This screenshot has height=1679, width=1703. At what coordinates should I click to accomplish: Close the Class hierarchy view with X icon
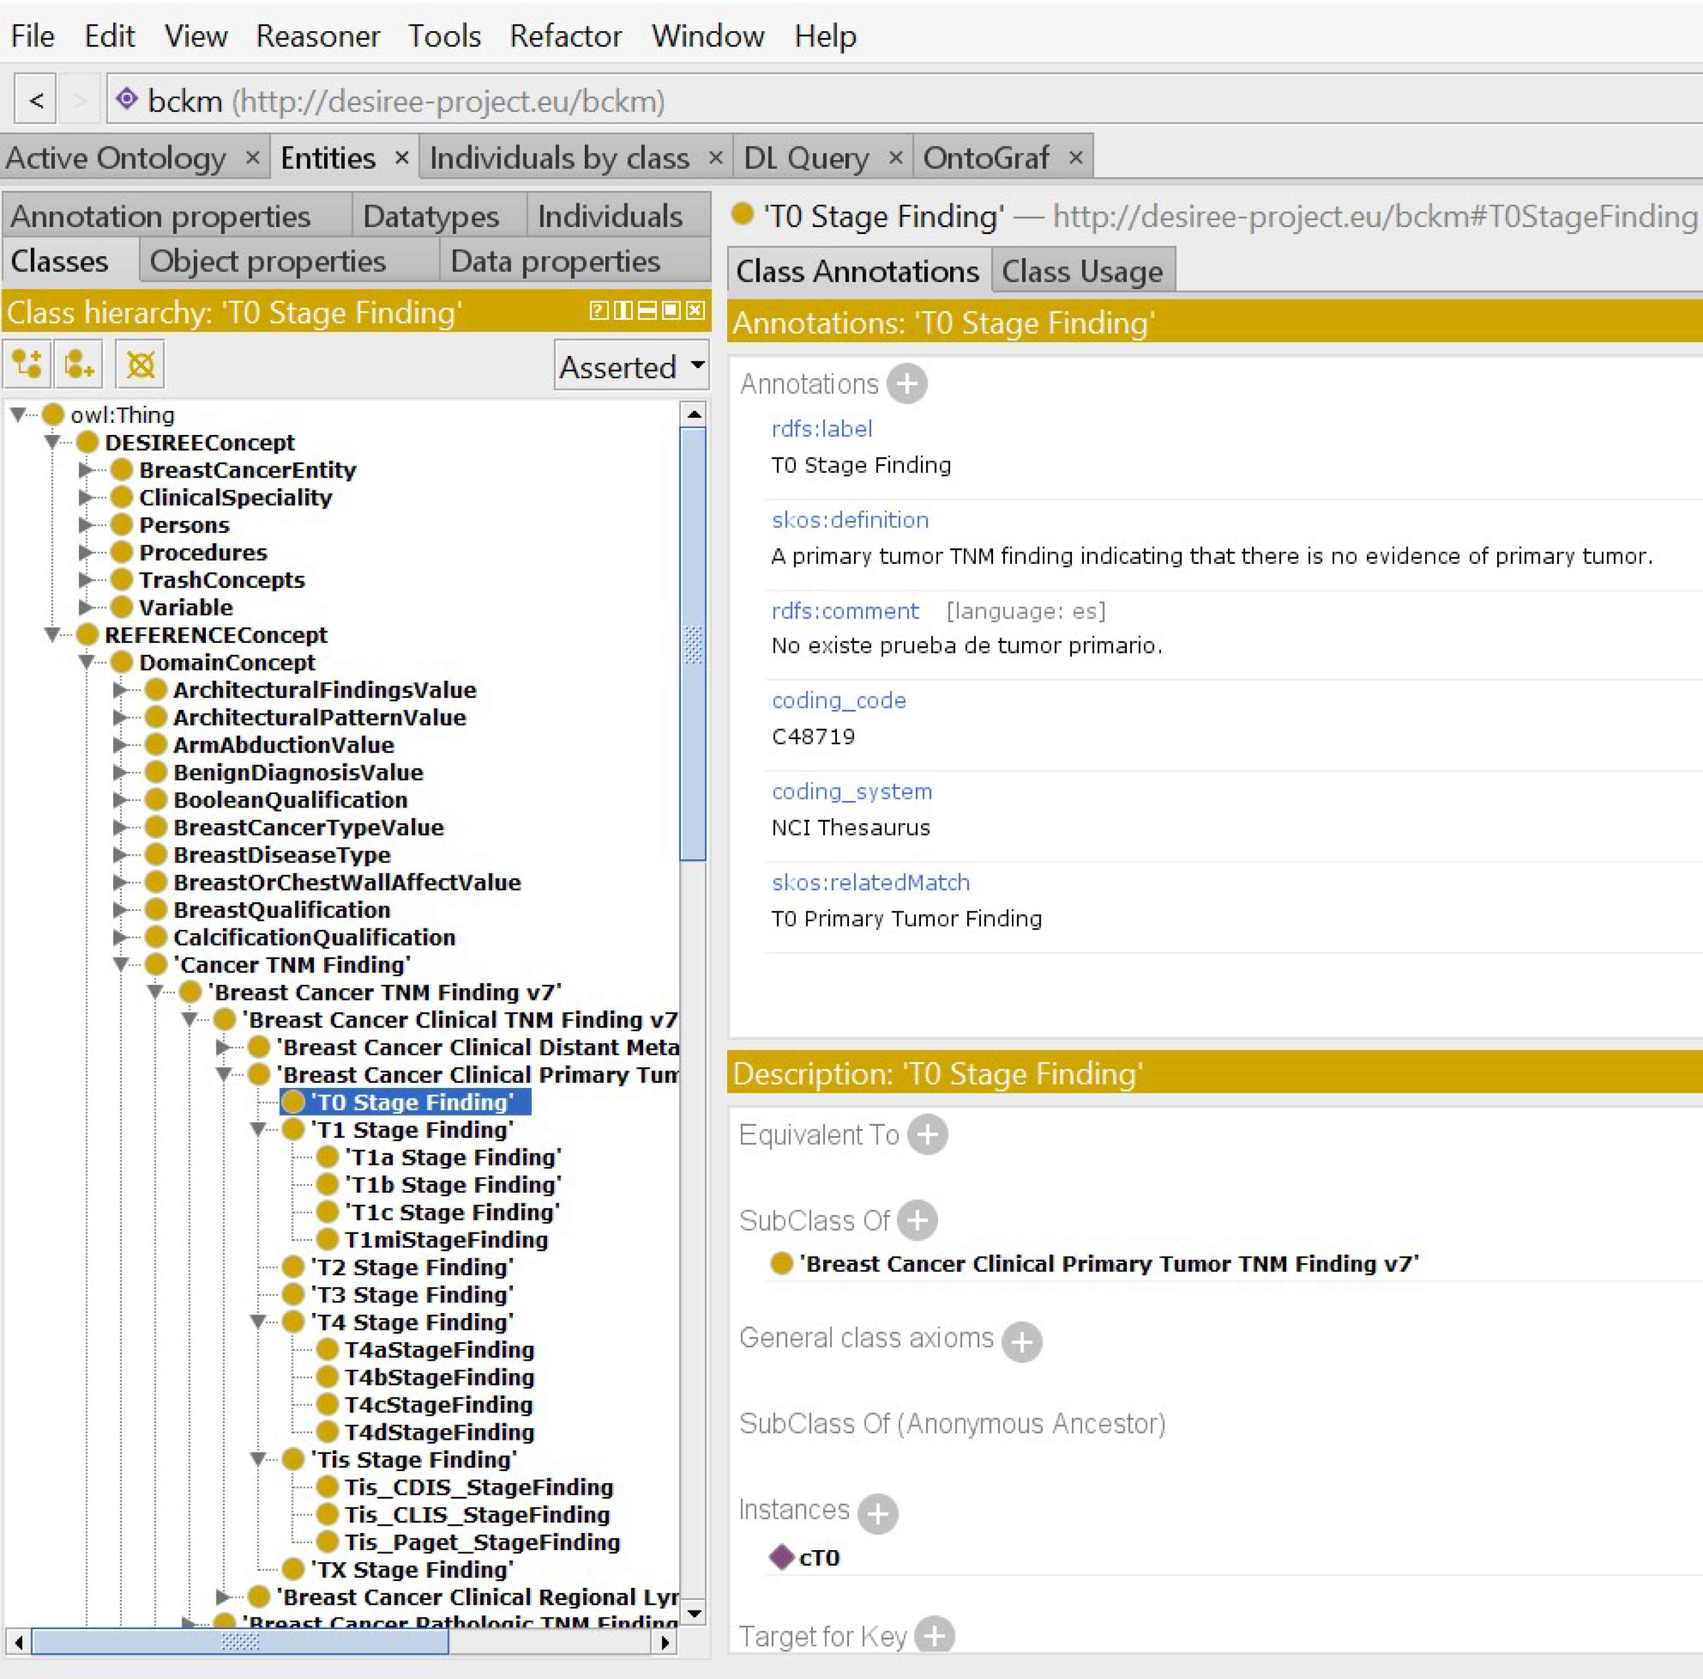pos(695,311)
